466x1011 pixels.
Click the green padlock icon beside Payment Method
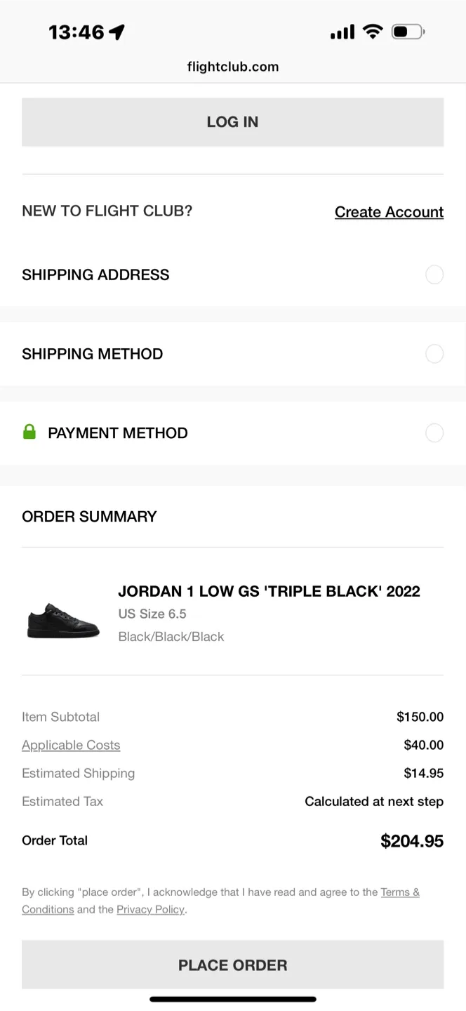click(29, 432)
